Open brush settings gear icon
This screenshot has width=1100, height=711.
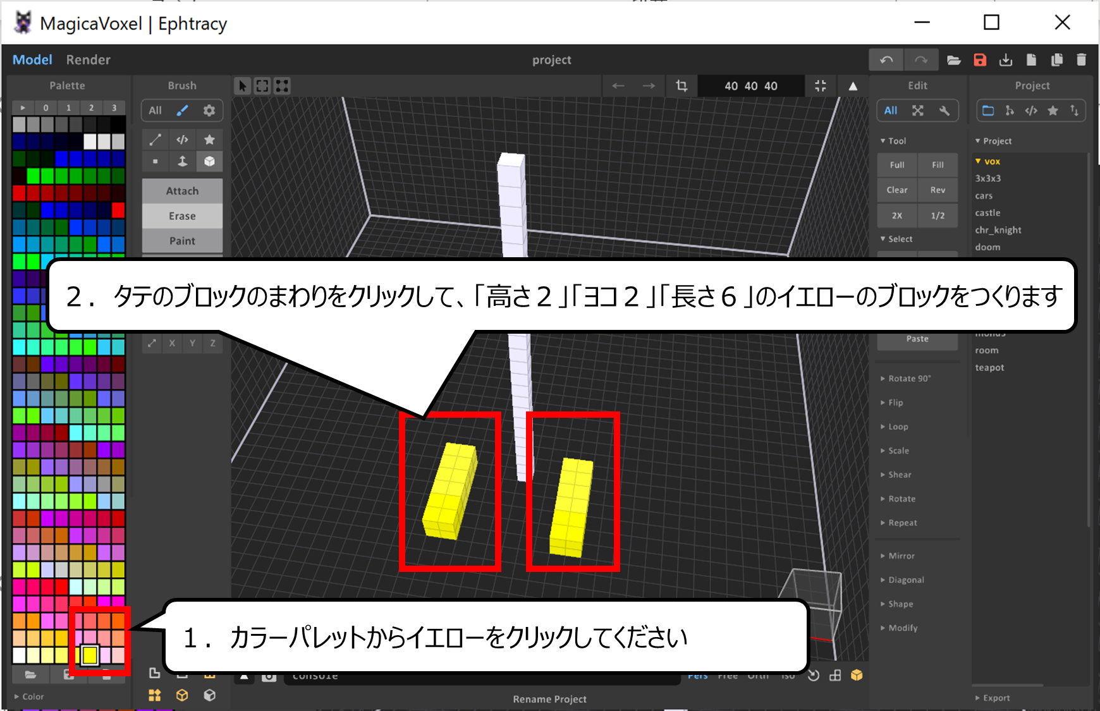coord(209,111)
